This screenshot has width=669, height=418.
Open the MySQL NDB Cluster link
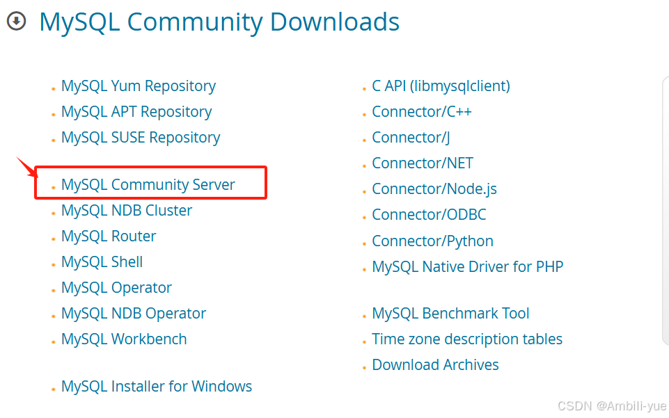pos(127,211)
